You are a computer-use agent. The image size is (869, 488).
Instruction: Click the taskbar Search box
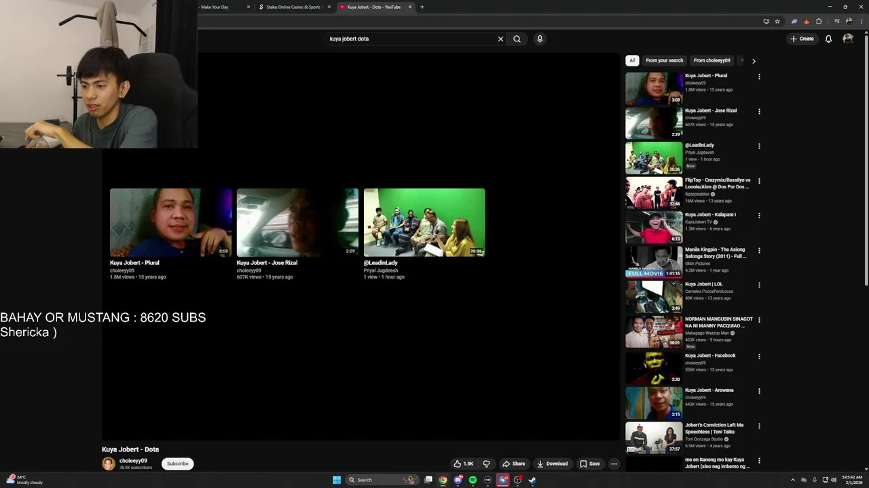pyautogui.click(x=381, y=480)
